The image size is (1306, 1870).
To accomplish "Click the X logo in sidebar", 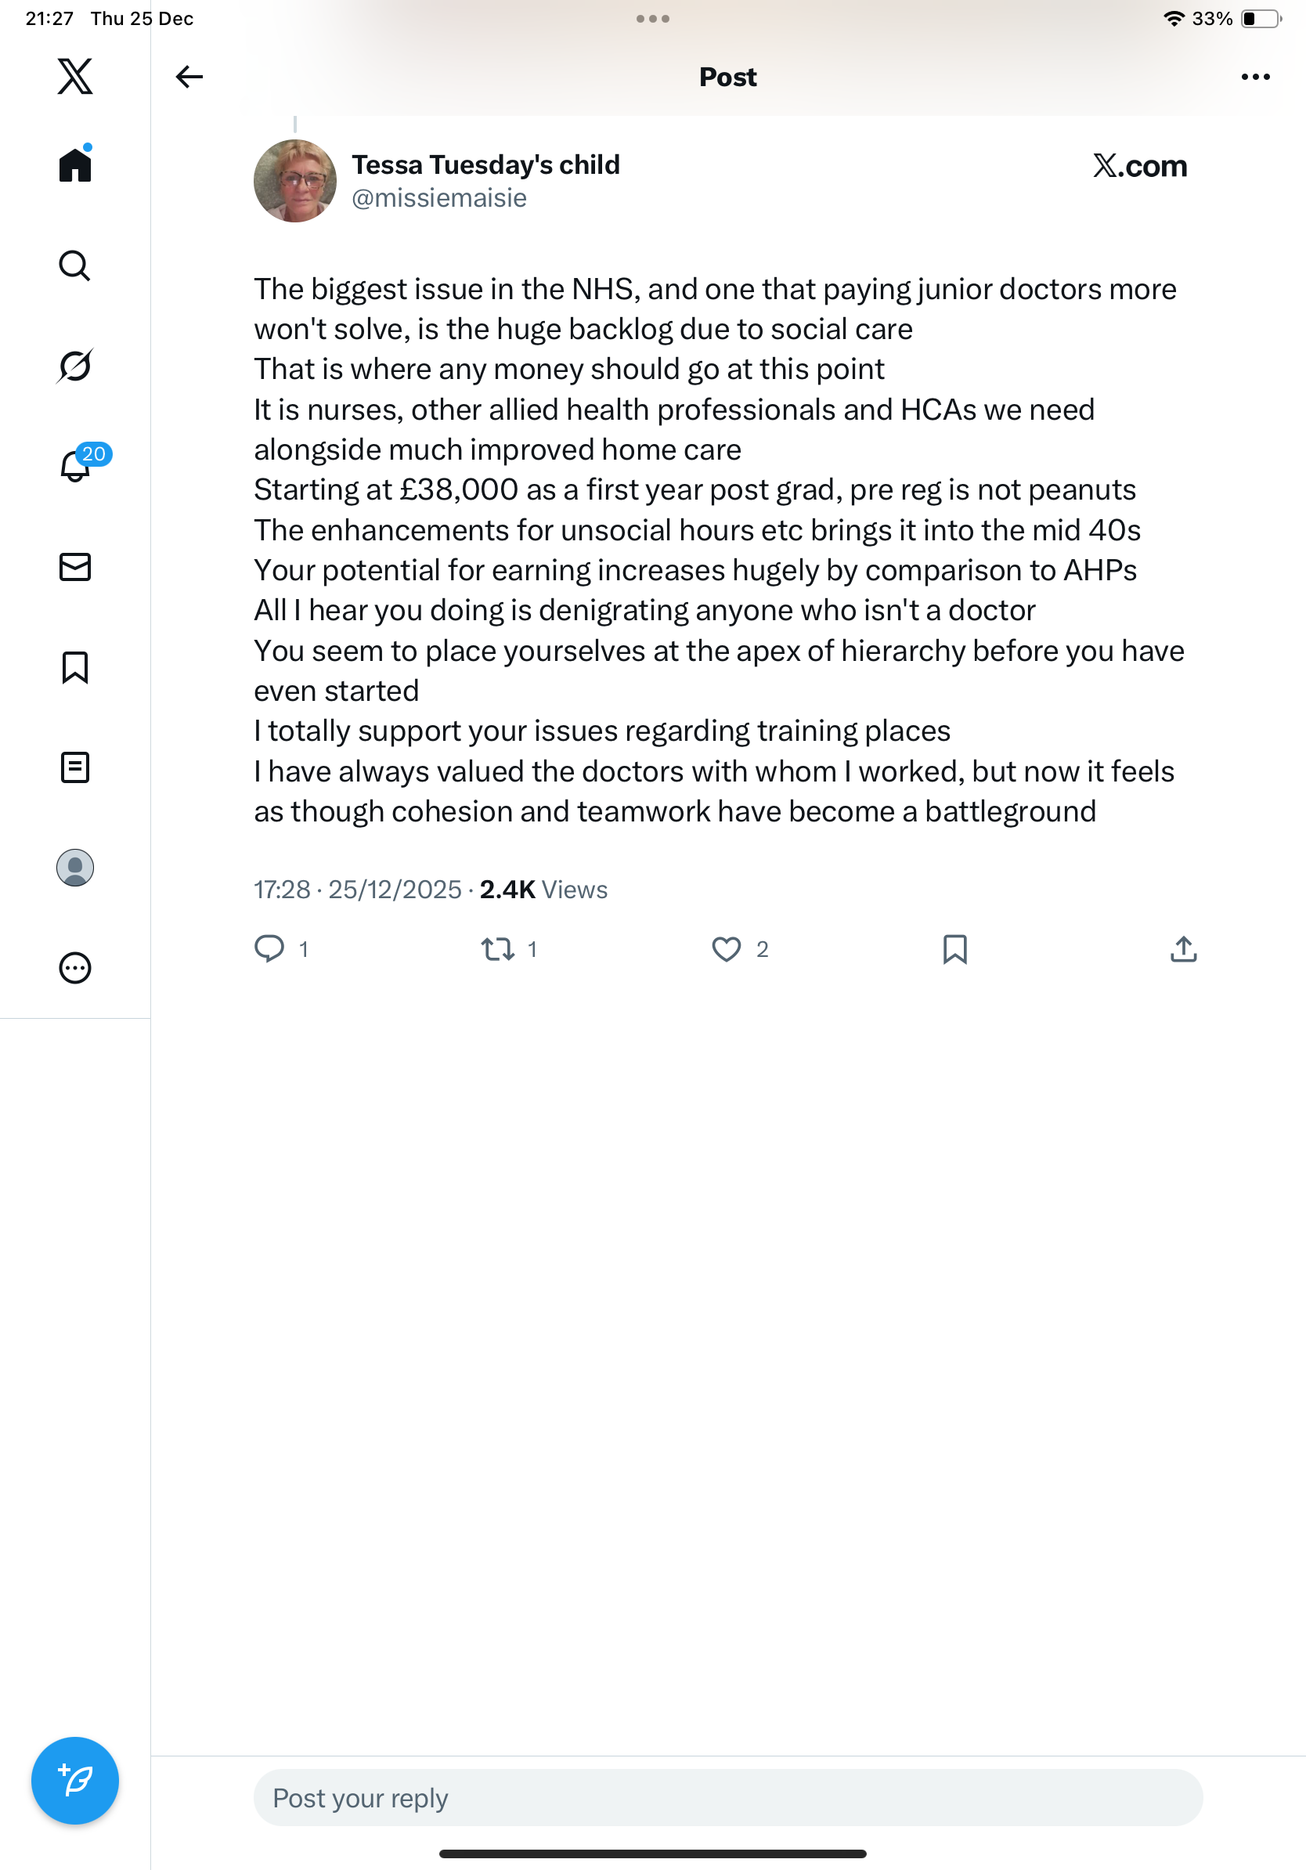I will (x=75, y=77).
